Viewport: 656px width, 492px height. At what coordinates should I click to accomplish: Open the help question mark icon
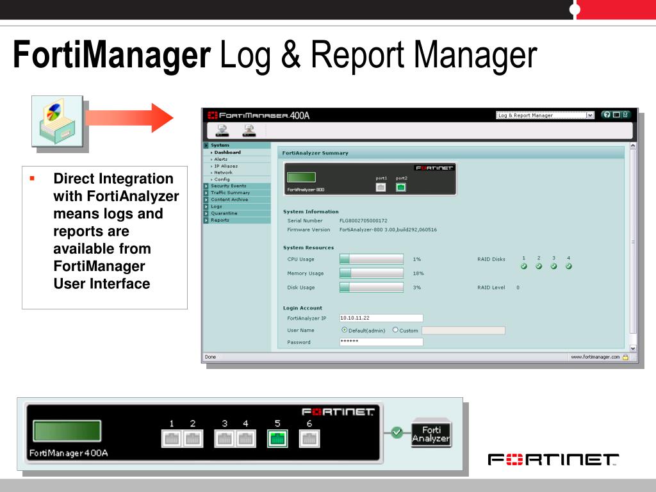[607, 115]
